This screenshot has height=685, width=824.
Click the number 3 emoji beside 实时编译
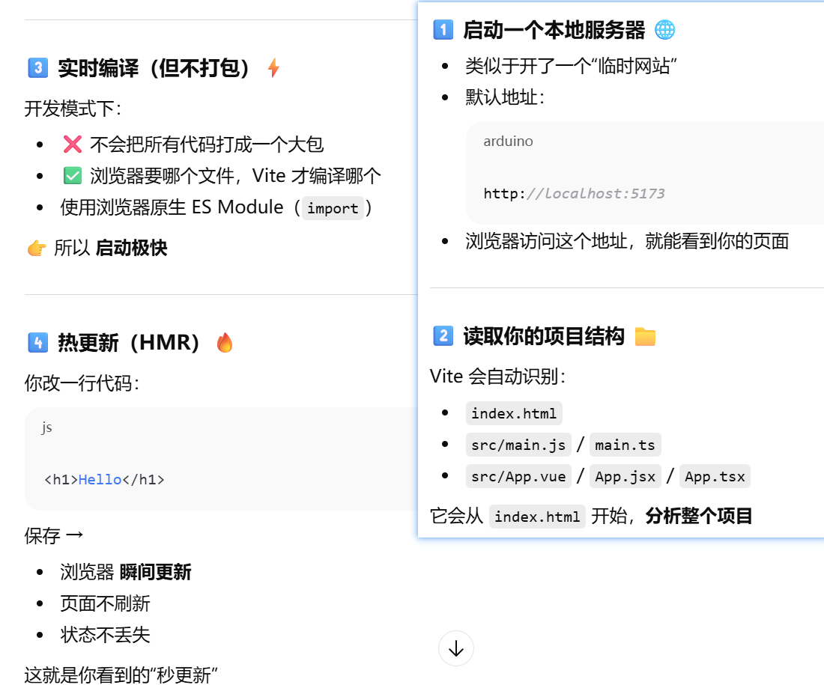tap(38, 68)
